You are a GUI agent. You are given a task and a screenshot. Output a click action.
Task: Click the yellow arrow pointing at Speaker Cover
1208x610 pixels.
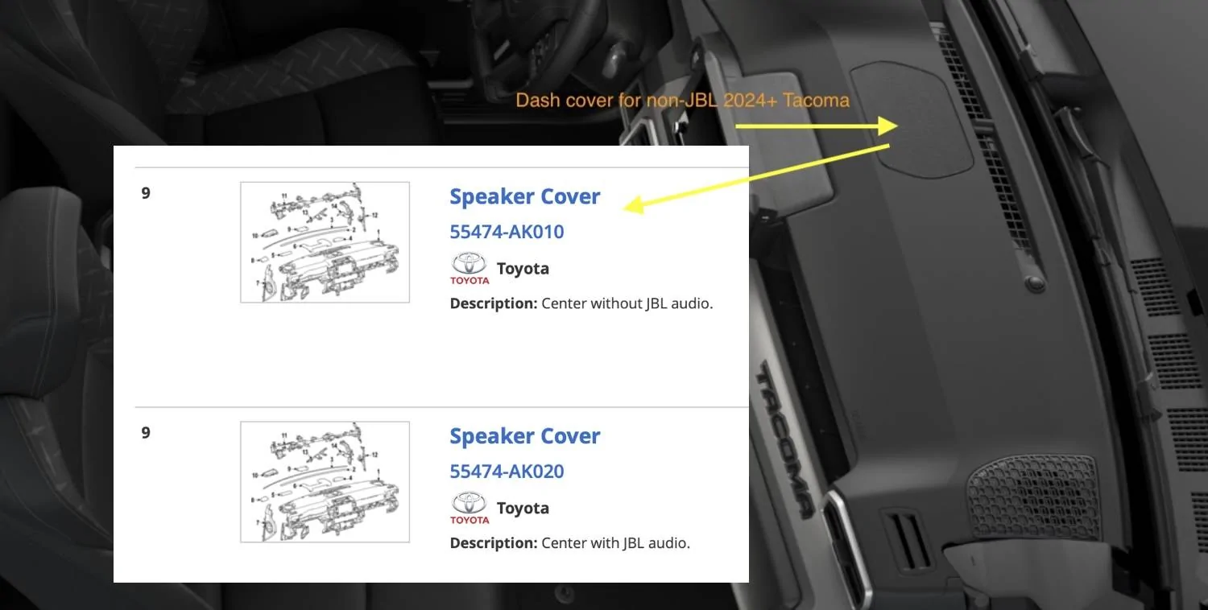(757, 179)
